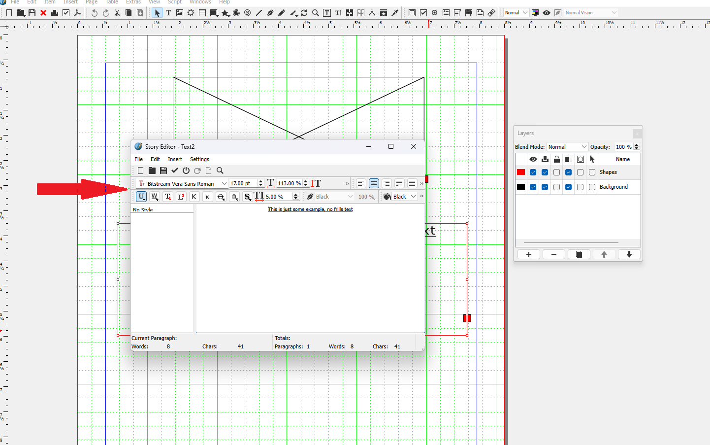Delete layer with minus button
This screenshot has height=445, width=710.
(x=554, y=254)
